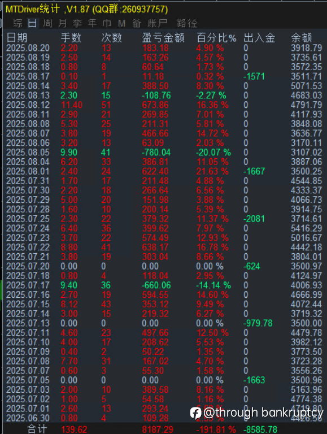Viewport: 327px width, 434px height.
Task: Click balance 3572.35
Action: point(306,67)
